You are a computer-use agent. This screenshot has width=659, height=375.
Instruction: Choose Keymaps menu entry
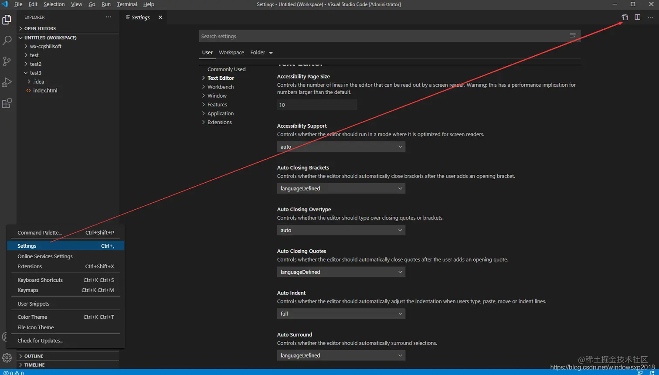(x=66, y=290)
